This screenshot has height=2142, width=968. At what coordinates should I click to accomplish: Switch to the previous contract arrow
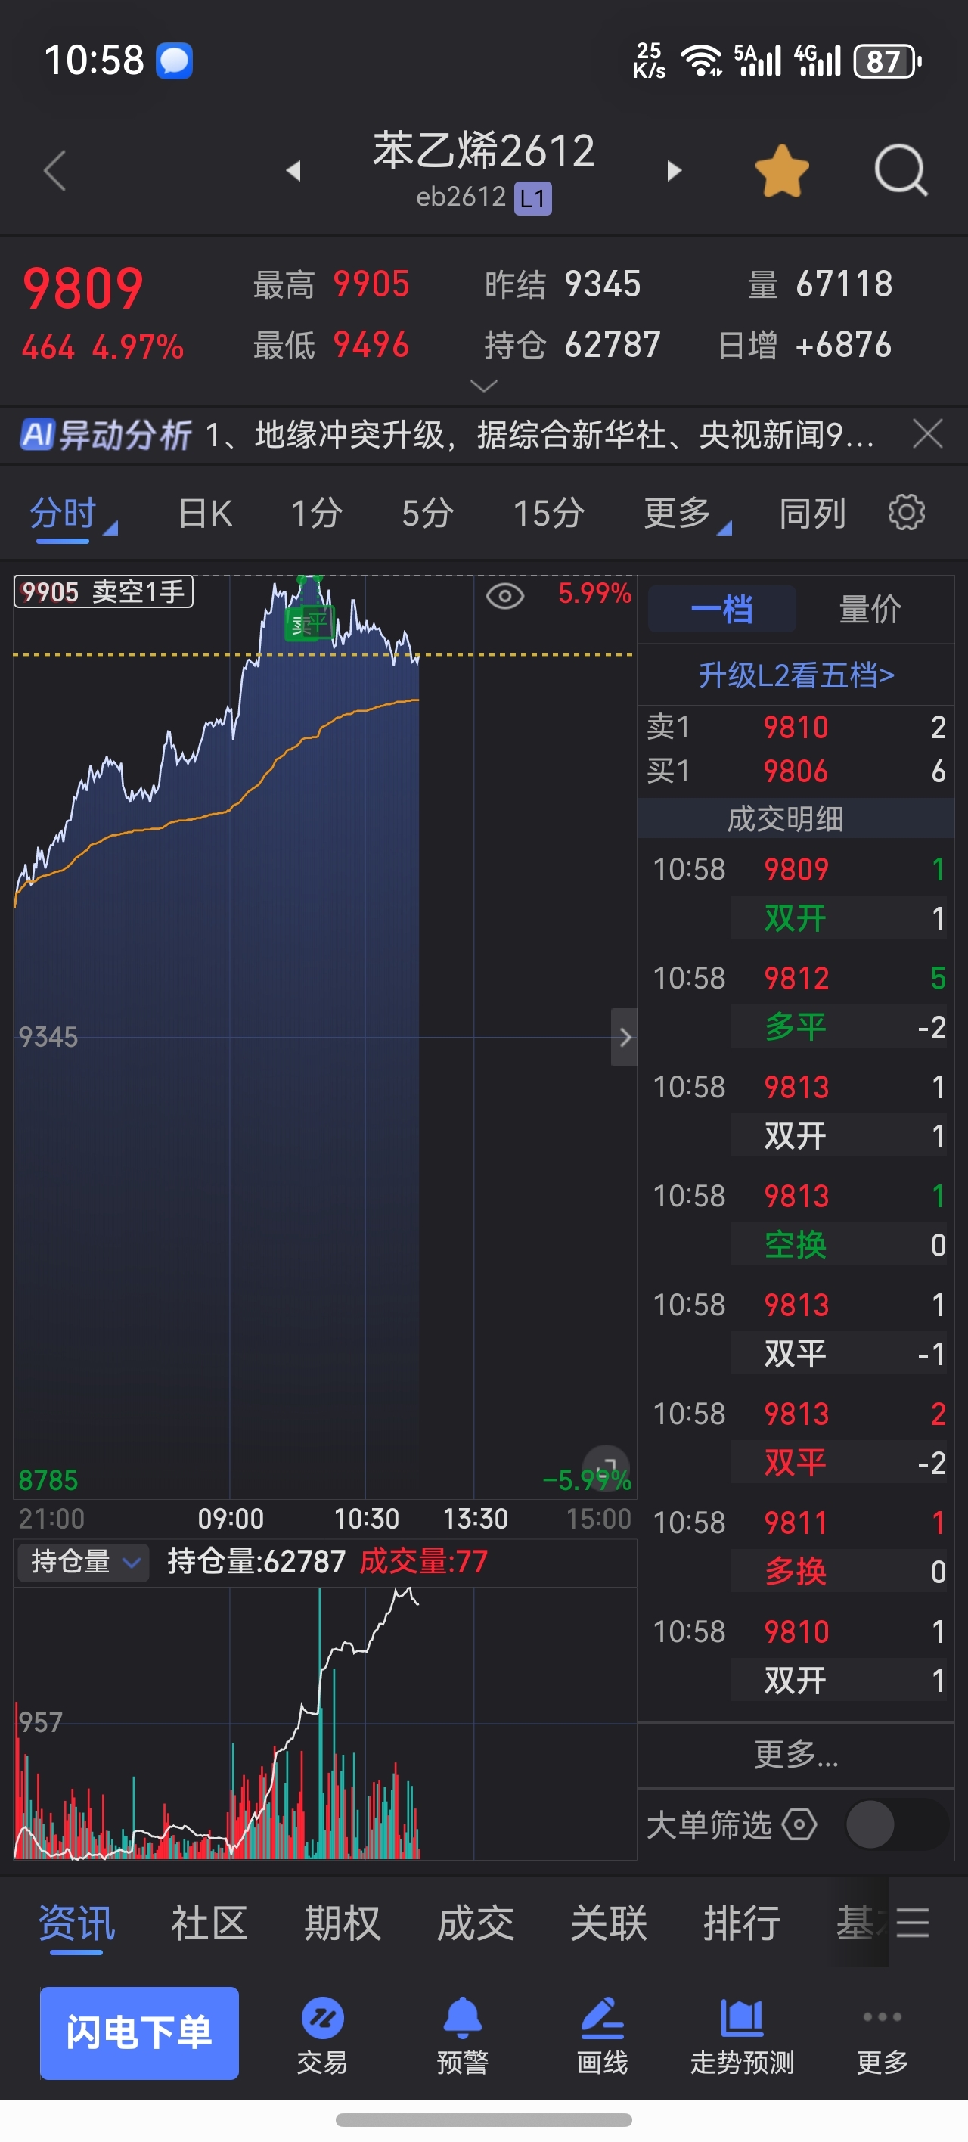293,170
